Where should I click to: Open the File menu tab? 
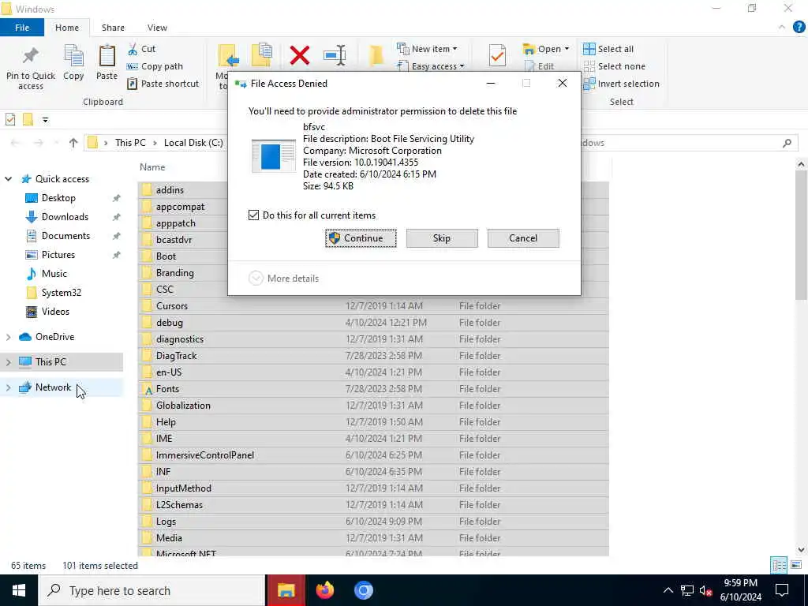(x=22, y=28)
